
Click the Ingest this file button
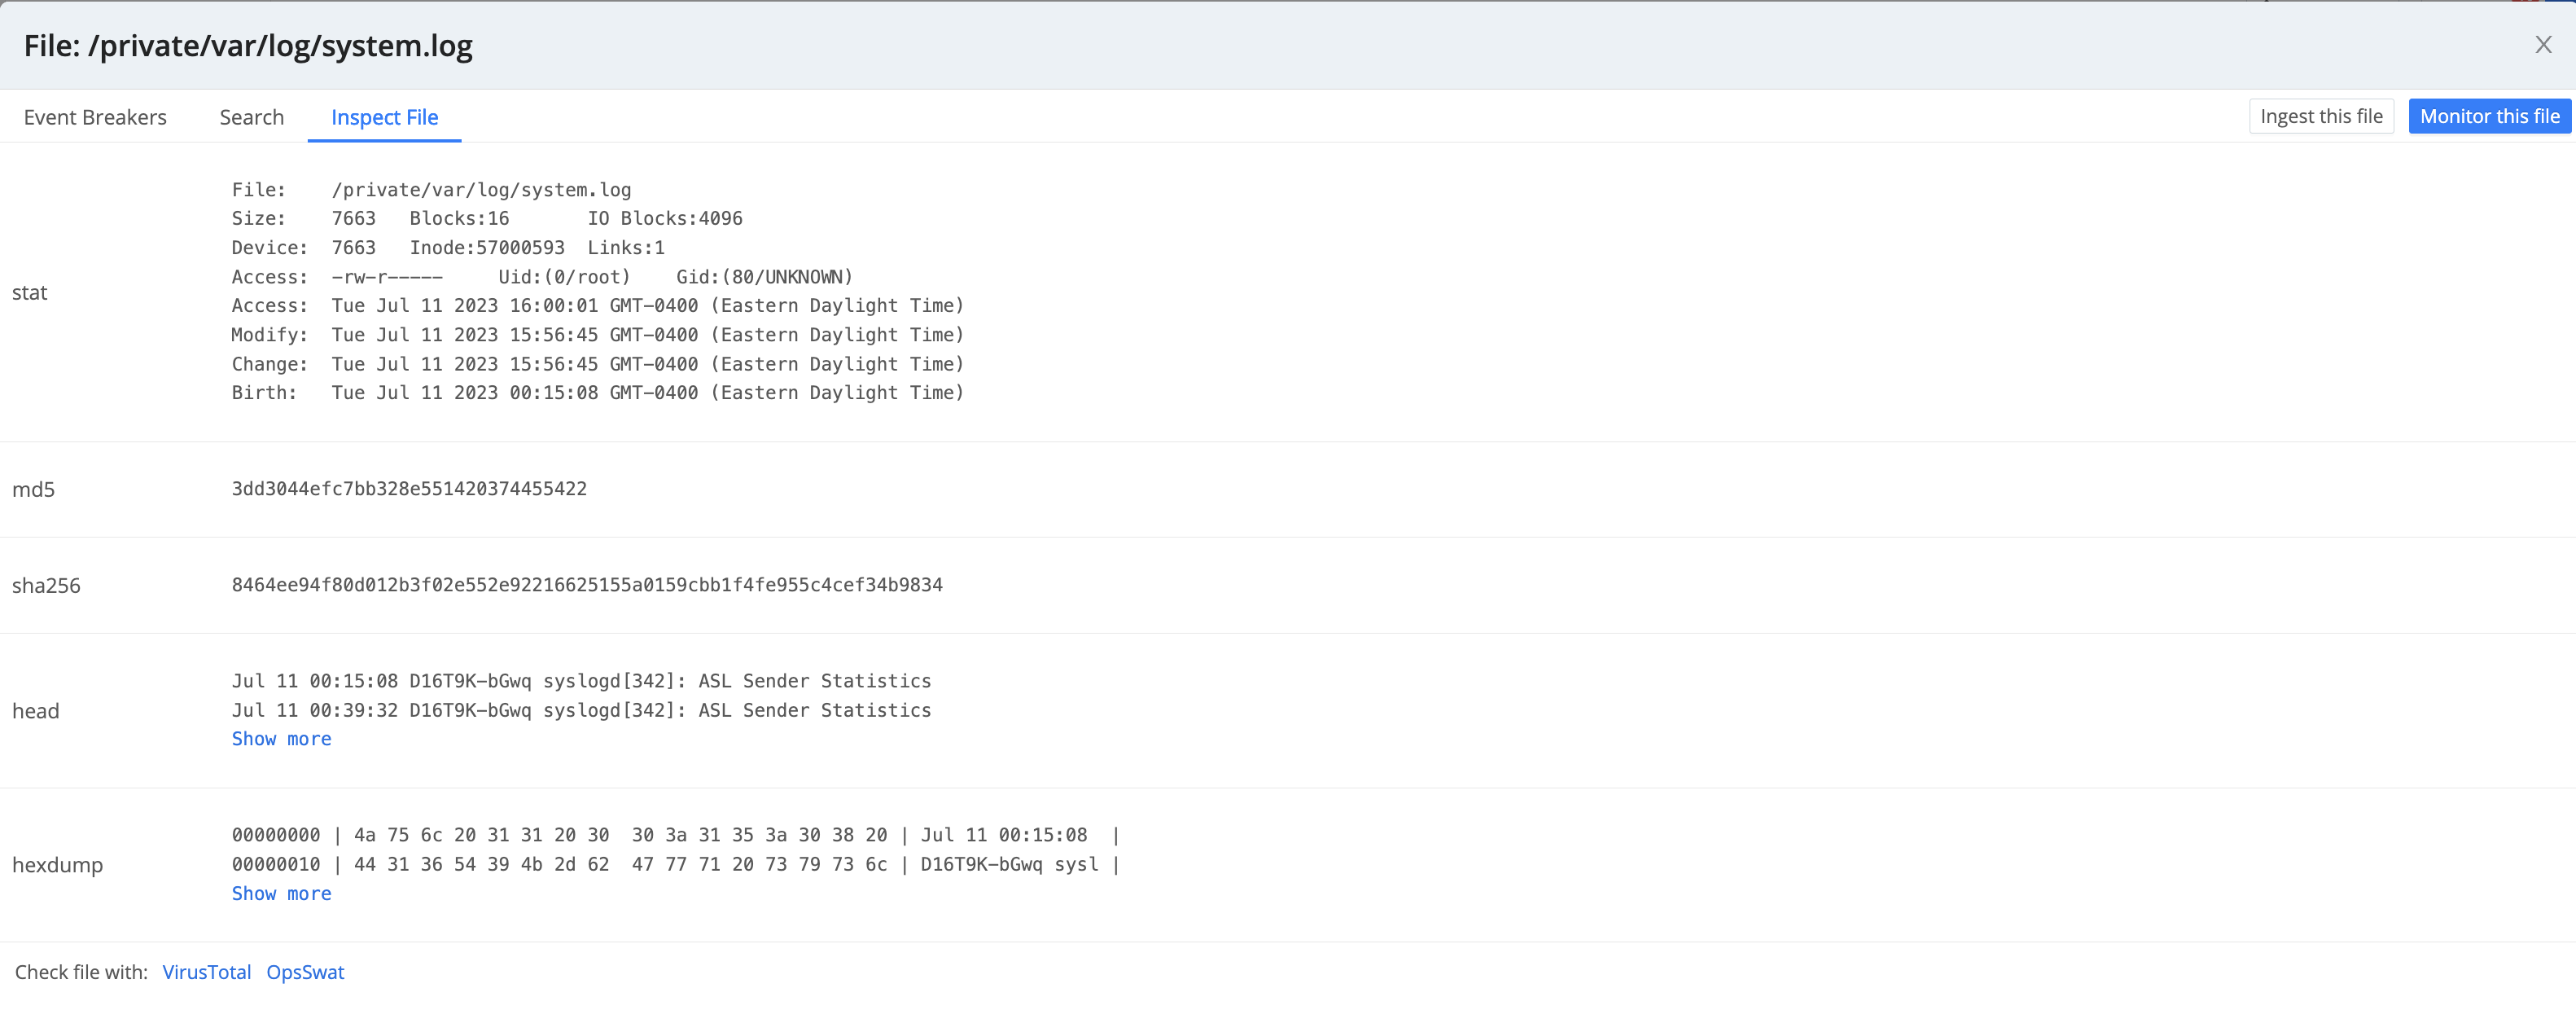[2320, 115]
